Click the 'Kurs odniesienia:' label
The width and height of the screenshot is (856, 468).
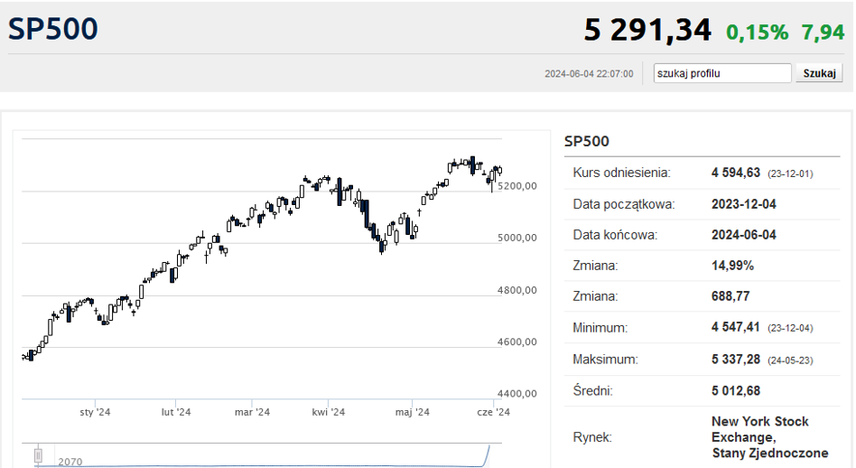[x=621, y=173]
